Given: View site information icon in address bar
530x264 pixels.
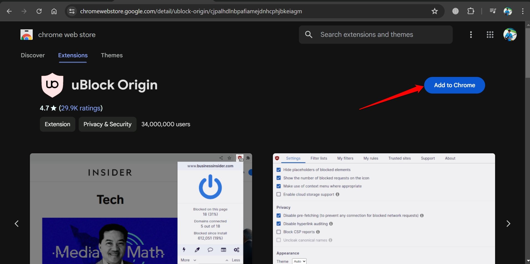Looking at the screenshot, I should pyautogui.click(x=72, y=11).
